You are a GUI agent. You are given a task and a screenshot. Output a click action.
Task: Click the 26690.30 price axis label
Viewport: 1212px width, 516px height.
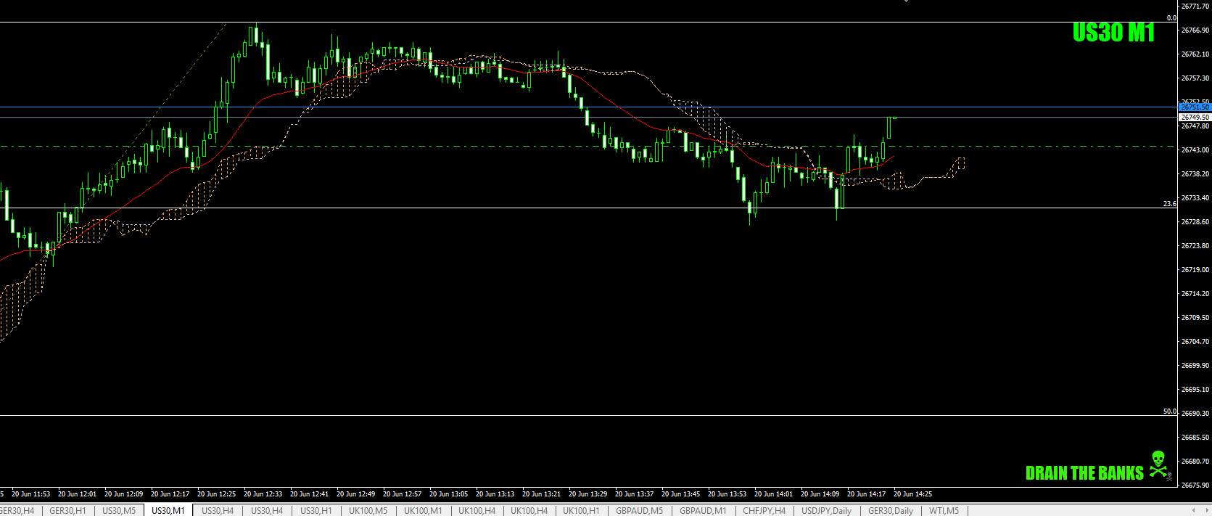click(x=1195, y=414)
